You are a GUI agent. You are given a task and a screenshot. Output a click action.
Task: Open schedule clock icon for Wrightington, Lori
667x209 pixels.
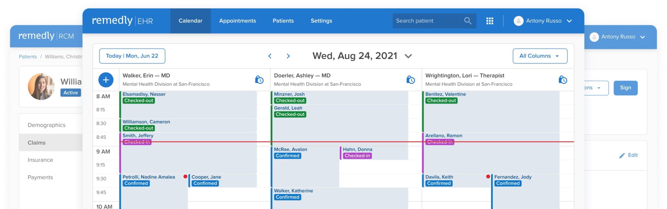(563, 80)
